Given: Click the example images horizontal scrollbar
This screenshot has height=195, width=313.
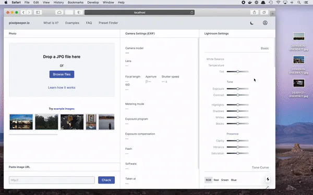Looking at the screenshot, I should 33,135.
